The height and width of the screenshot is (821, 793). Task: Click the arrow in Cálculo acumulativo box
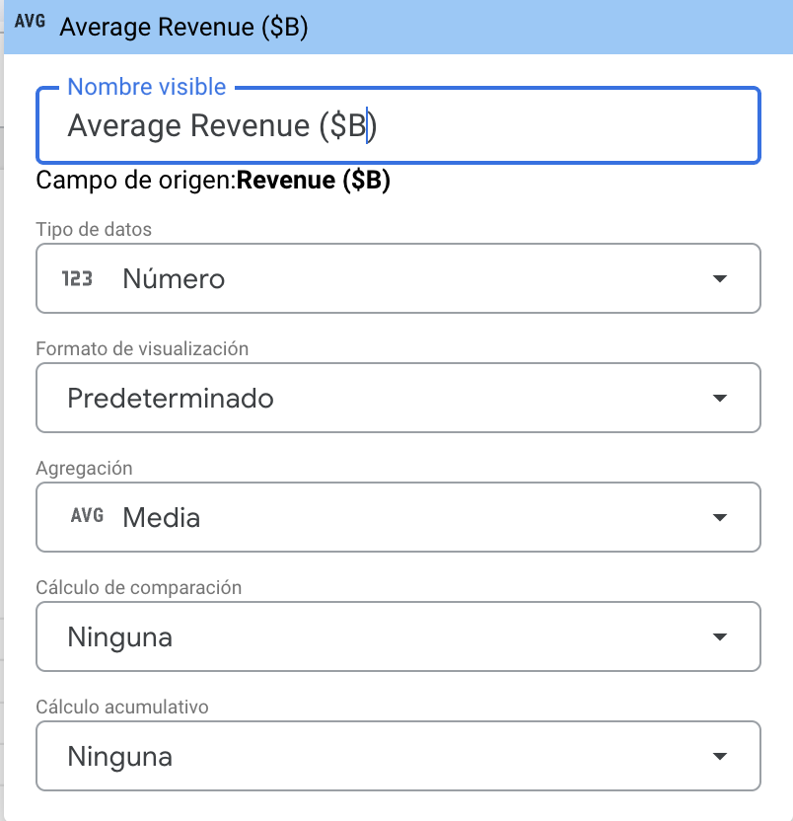click(719, 757)
